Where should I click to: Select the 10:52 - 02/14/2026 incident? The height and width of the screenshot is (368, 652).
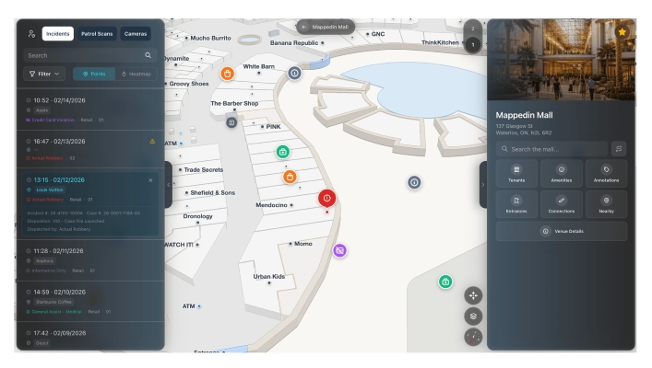point(90,109)
